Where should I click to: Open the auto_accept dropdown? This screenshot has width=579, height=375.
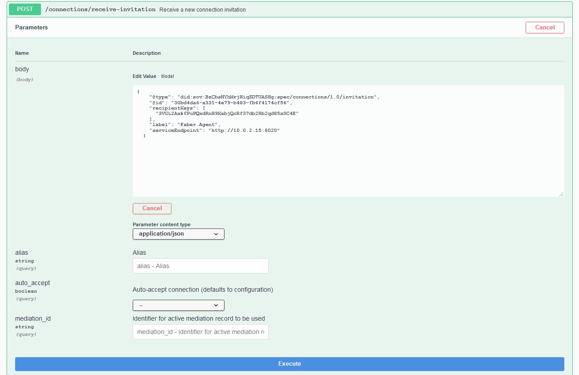tap(178, 305)
